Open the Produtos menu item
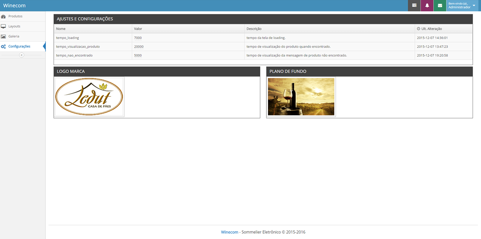The image size is (481, 239). pyautogui.click(x=15, y=17)
